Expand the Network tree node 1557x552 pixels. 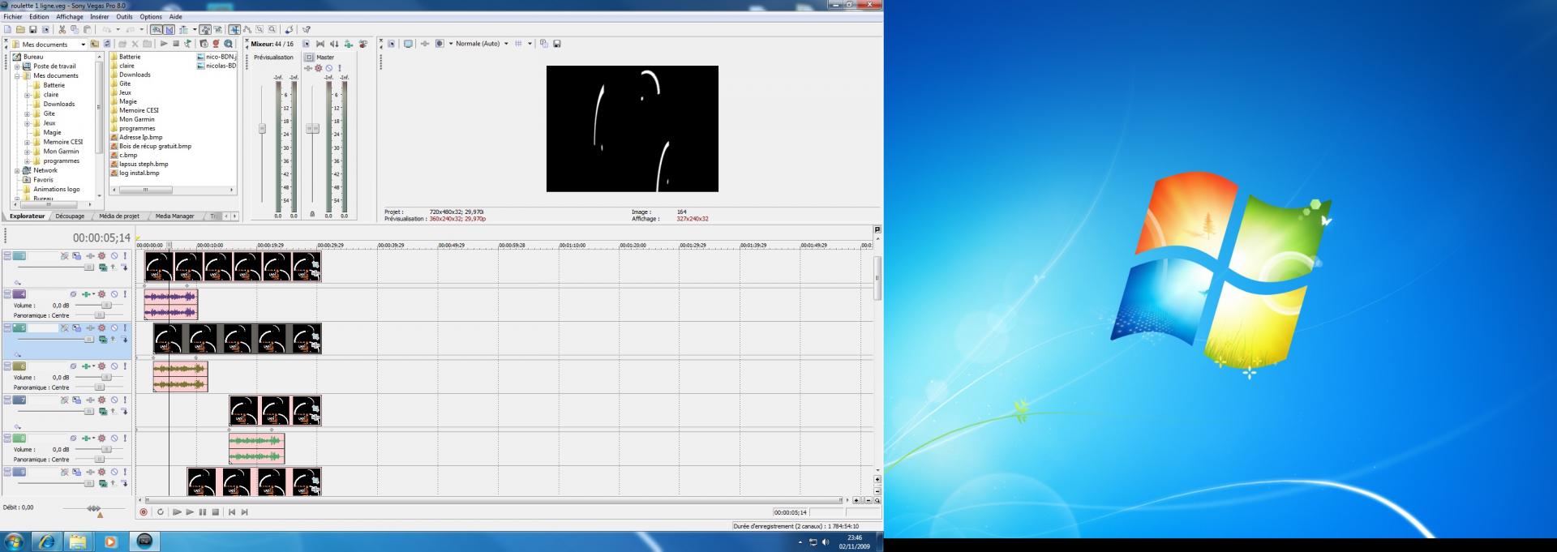pyautogui.click(x=17, y=170)
